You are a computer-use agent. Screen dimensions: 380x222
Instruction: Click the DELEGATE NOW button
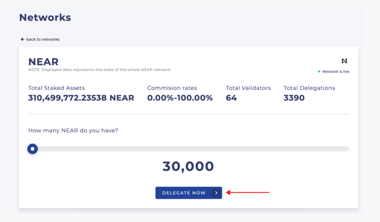pyautogui.click(x=189, y=193)
